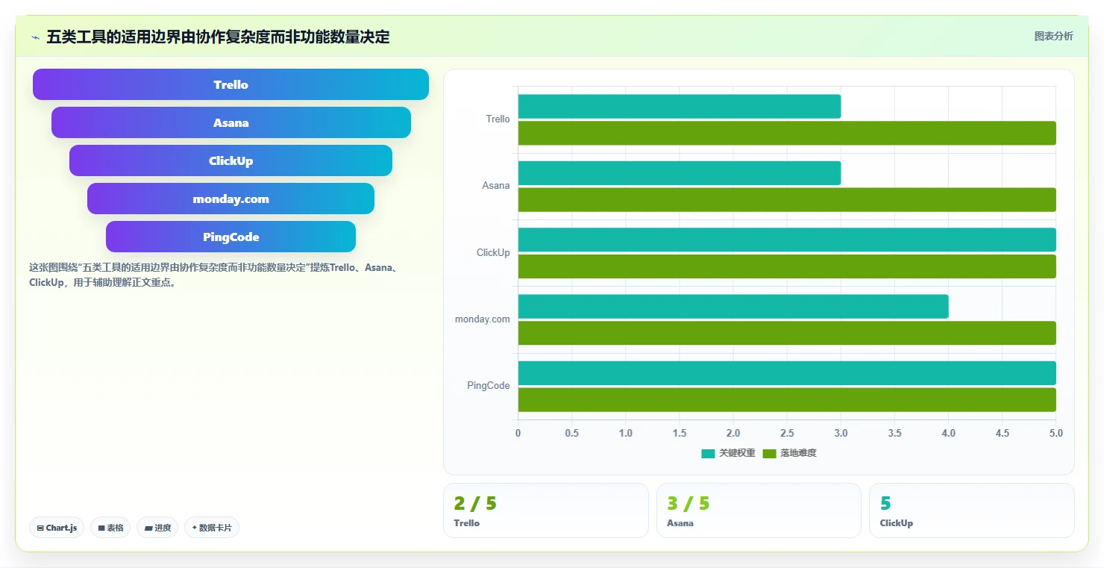Click the Asana y-axis label in chart
This screenshot has height=568, width=1104.
[496, 186]
